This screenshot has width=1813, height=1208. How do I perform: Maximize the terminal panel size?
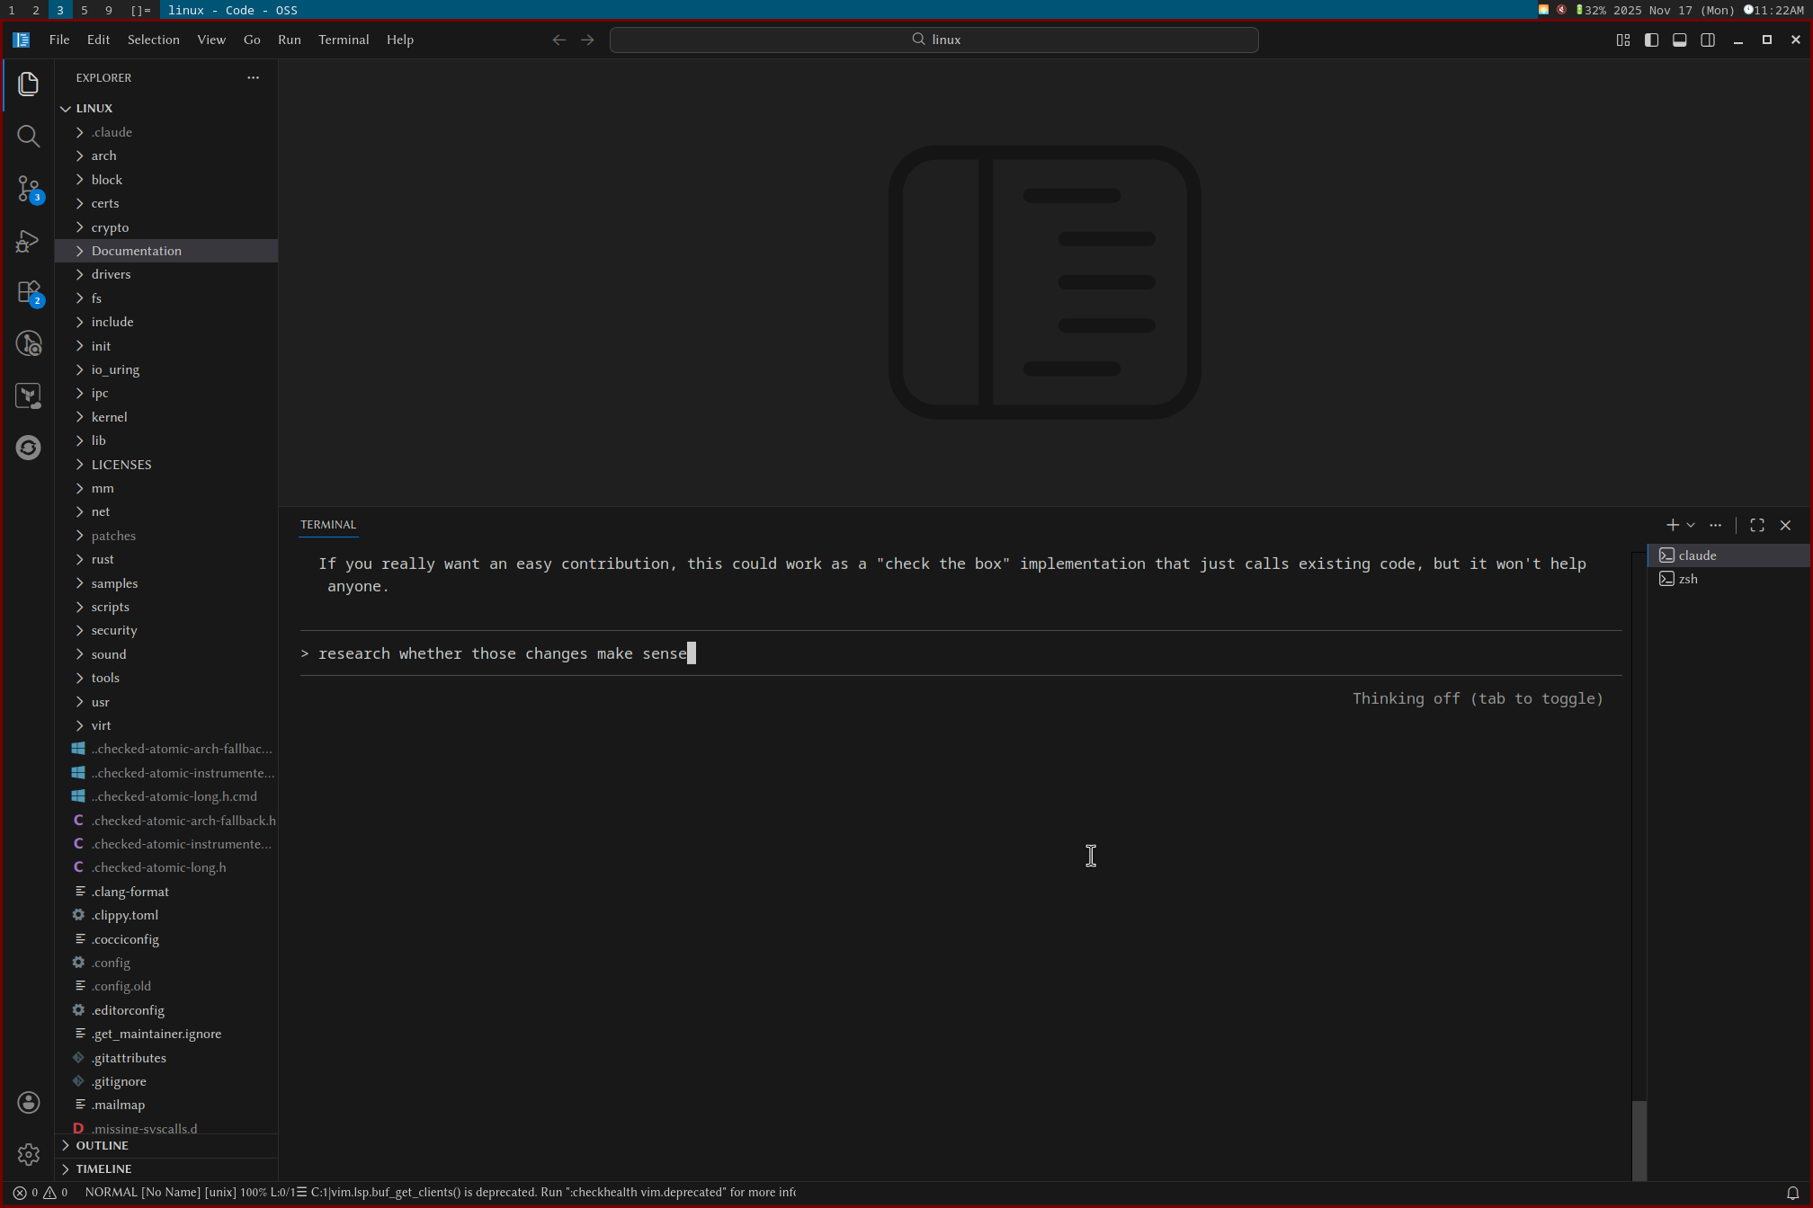pos(1757,525)
